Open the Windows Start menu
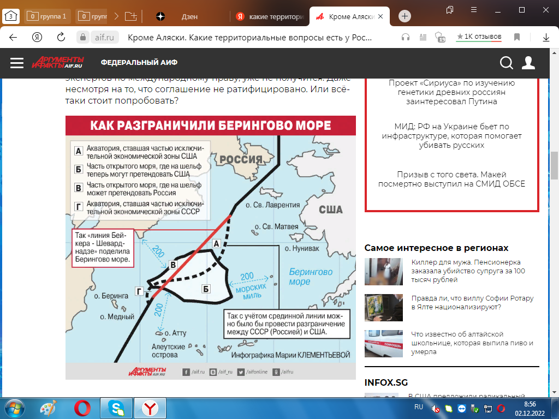This screenshot has height=419, width=559. point(15,408)
